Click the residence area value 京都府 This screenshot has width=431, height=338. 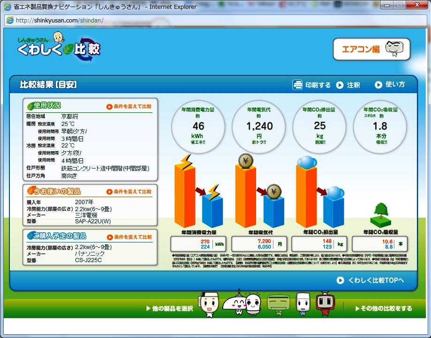pyautogui.click(x=69, y=117)
